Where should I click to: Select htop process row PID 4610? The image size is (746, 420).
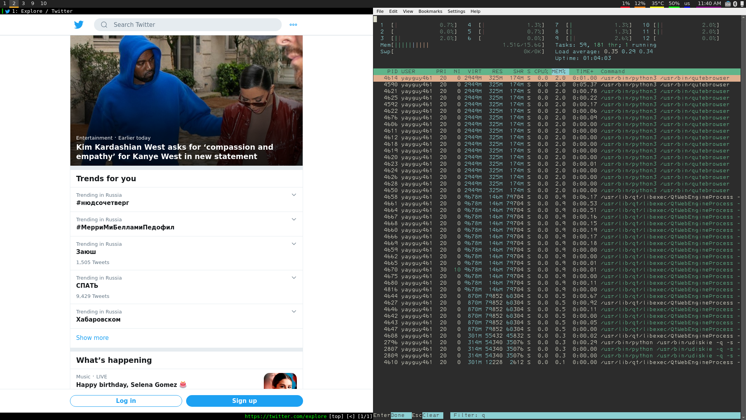point(557,362)
